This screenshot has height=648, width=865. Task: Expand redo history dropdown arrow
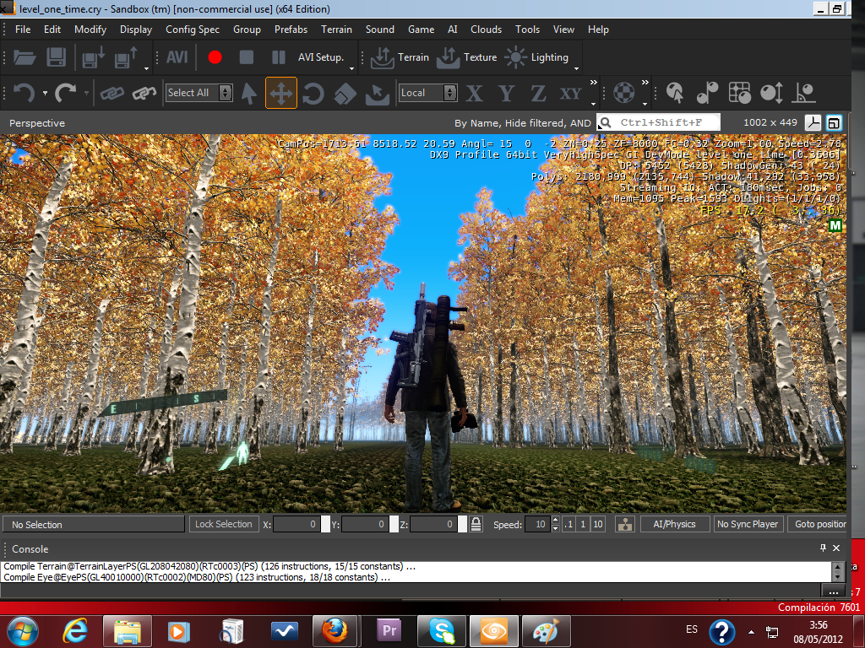(x=87, y=93)
